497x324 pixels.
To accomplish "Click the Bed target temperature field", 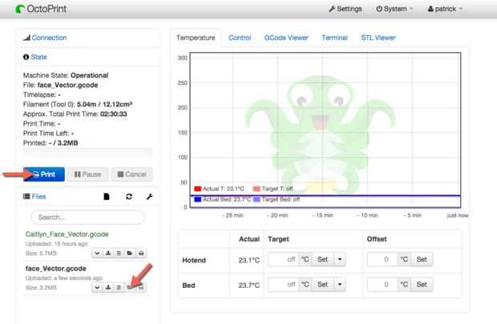I will [x=283, y=285].
